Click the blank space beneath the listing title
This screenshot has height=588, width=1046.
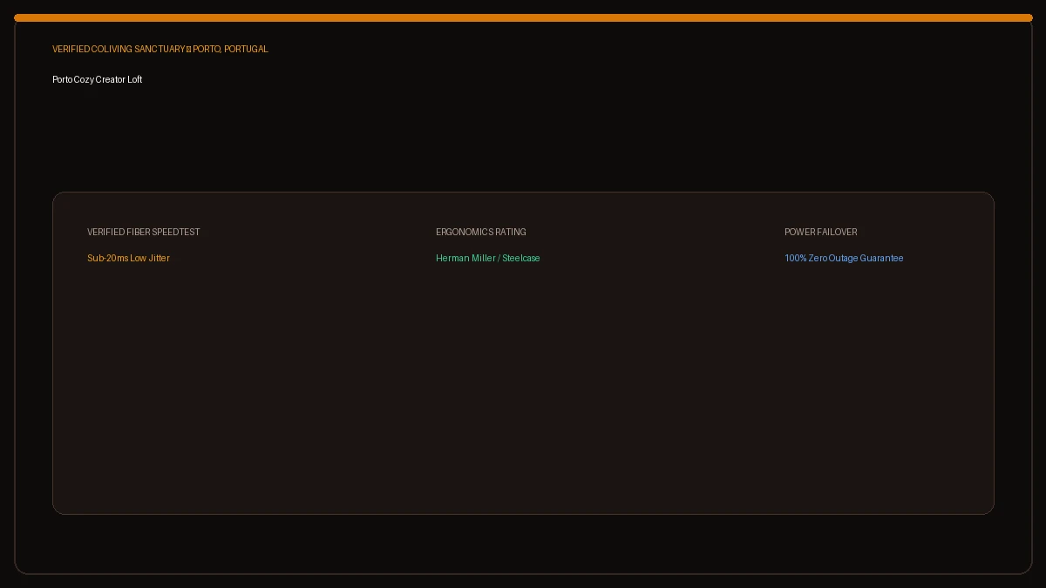tap(523, 135)
